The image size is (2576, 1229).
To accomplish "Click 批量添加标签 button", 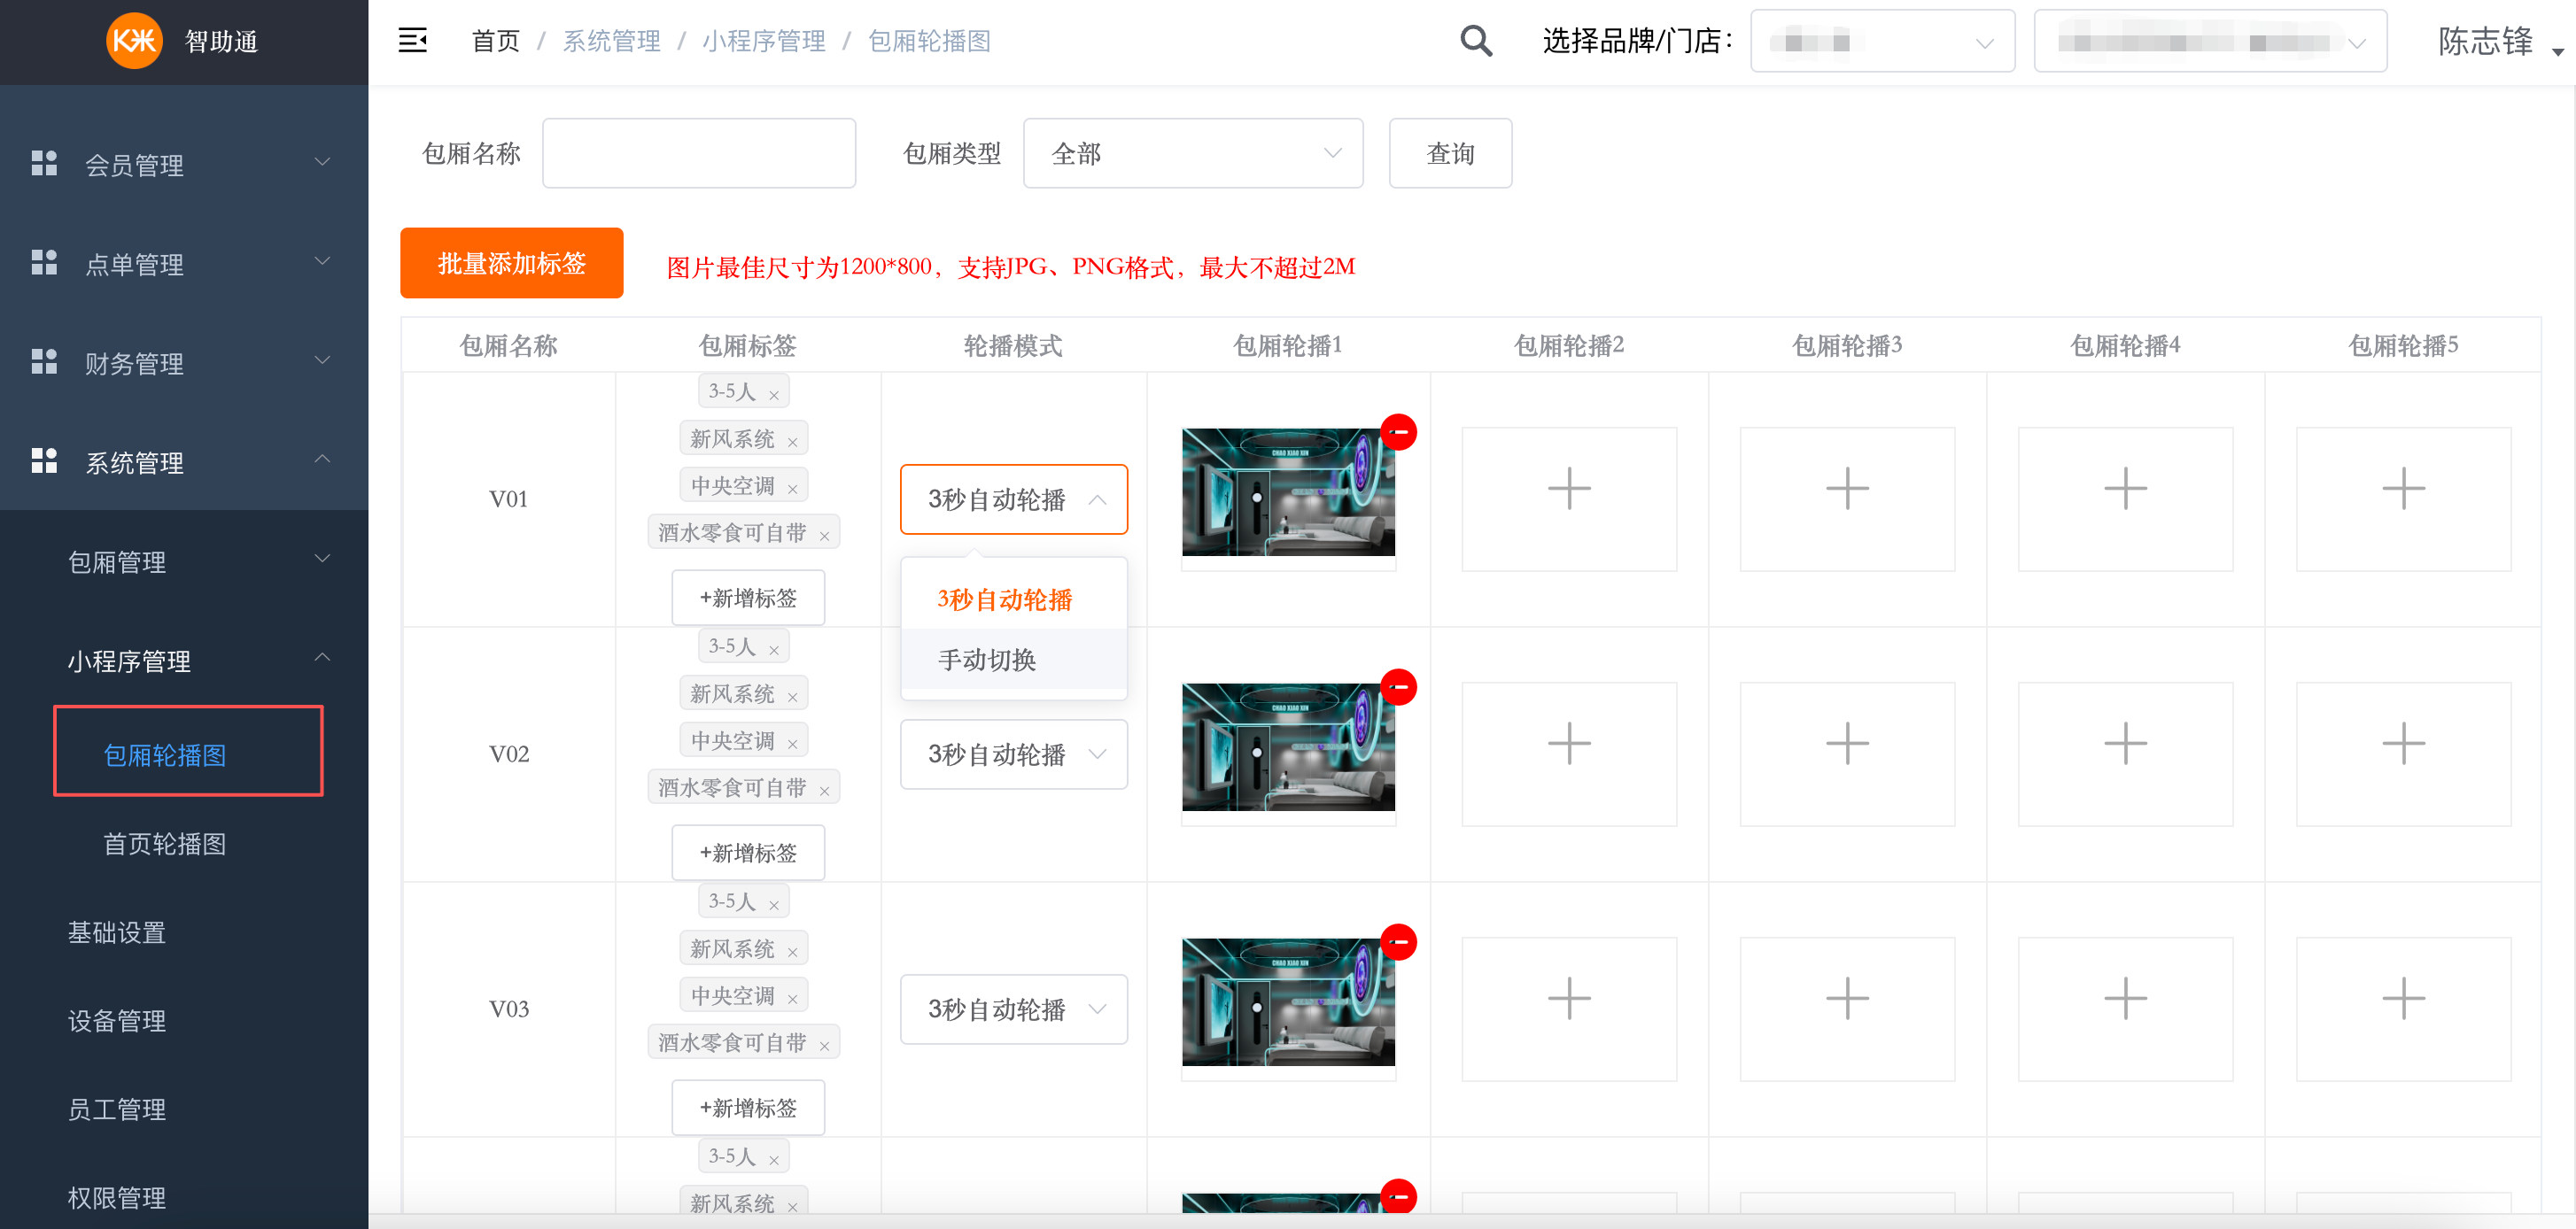I will 511,263.
